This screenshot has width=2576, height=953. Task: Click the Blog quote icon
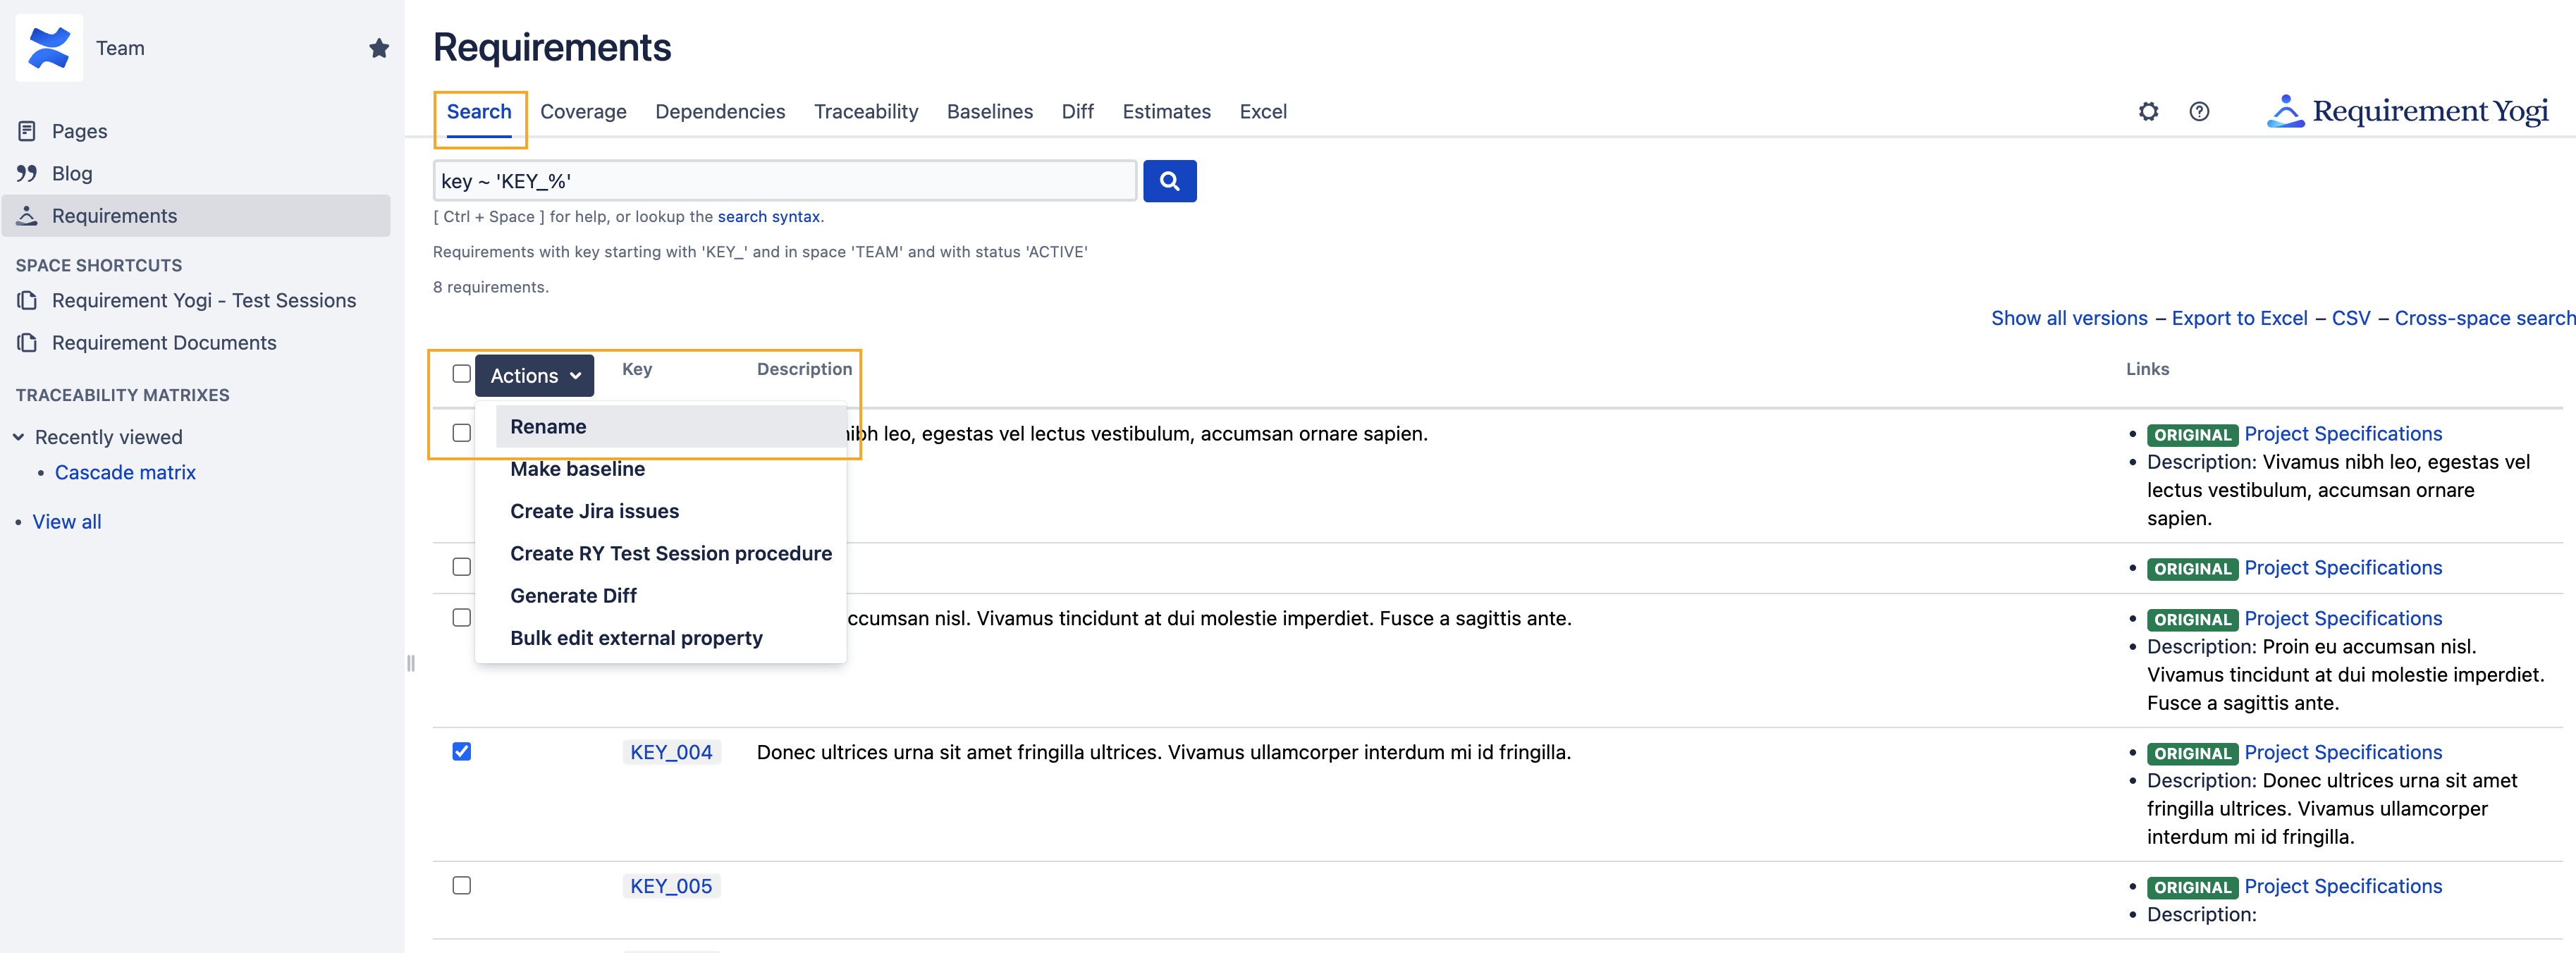27,173
